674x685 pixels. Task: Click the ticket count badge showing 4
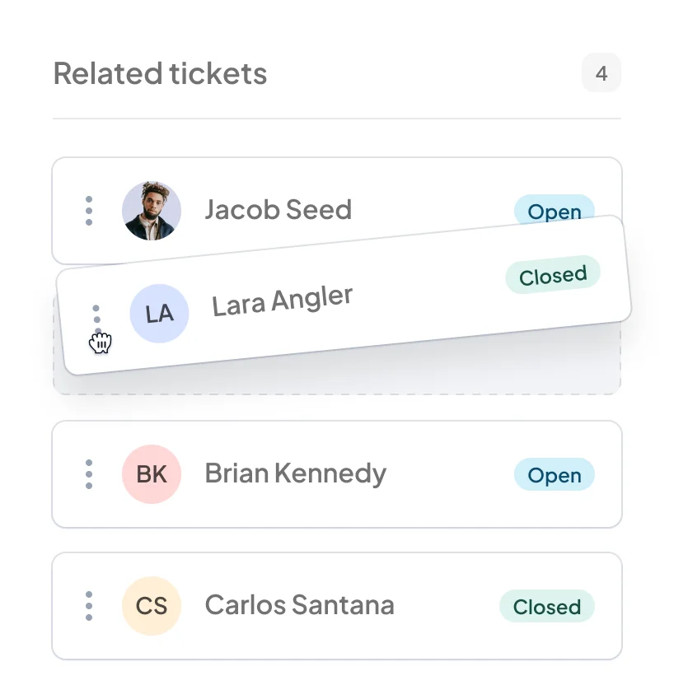point(601,74)
